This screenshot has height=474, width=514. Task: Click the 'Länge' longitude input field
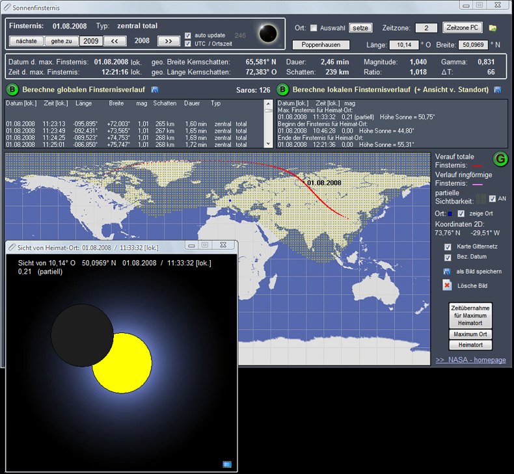click(x=403, y=46)
